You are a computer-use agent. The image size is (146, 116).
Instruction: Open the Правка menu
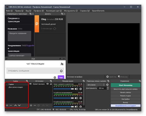[x=19, y=11]
